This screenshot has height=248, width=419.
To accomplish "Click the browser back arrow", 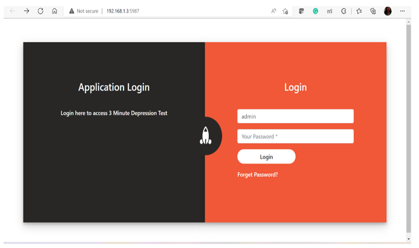I will pos(12,11).
